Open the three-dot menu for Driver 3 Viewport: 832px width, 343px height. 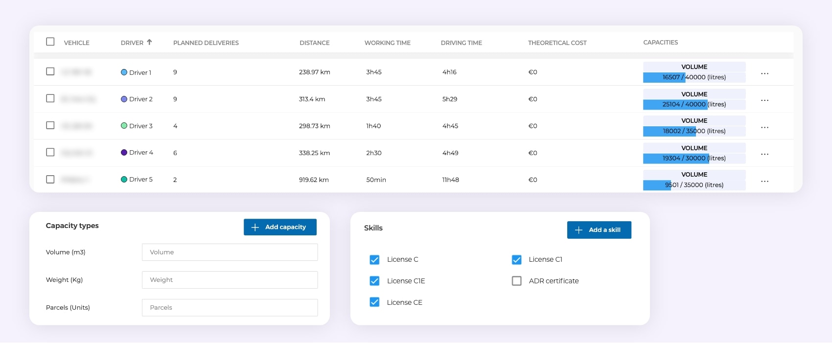(764, 127)
